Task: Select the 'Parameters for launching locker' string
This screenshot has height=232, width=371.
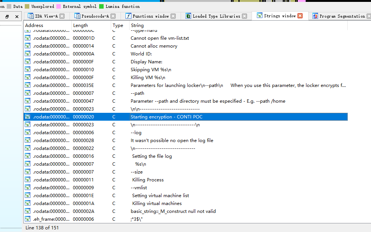Action: click(x=238, y=85)
